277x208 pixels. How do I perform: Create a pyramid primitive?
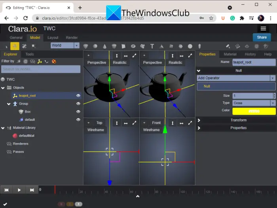click(x=161, y=46)
